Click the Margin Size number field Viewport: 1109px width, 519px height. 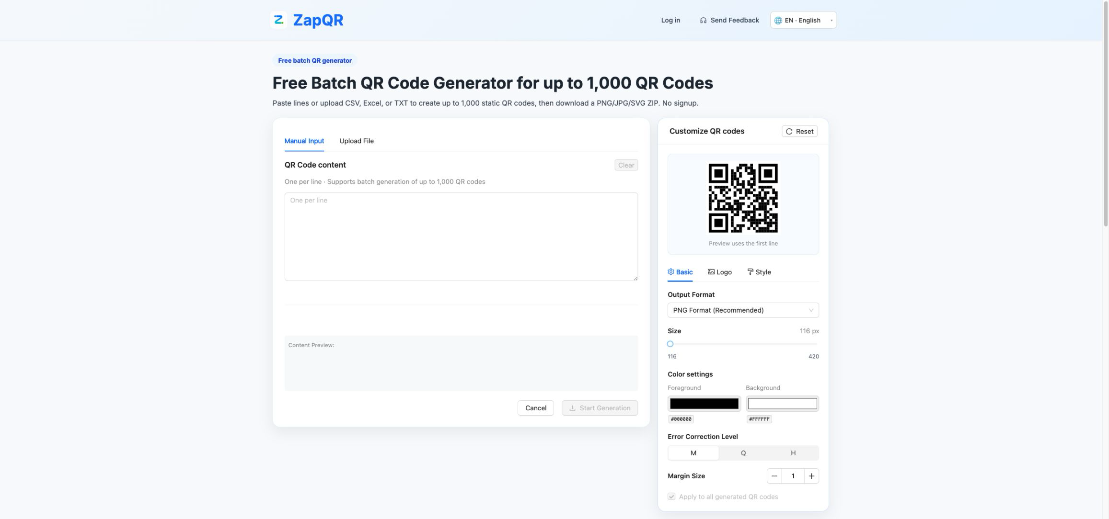click(793, 476)
